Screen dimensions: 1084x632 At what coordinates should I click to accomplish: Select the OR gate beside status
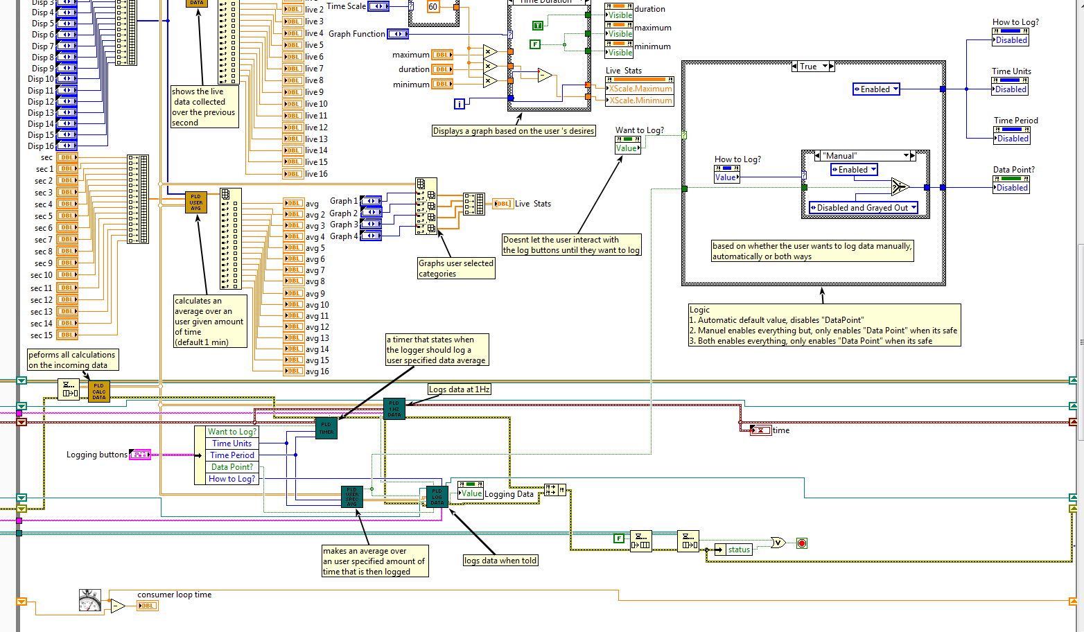[778, 543]
